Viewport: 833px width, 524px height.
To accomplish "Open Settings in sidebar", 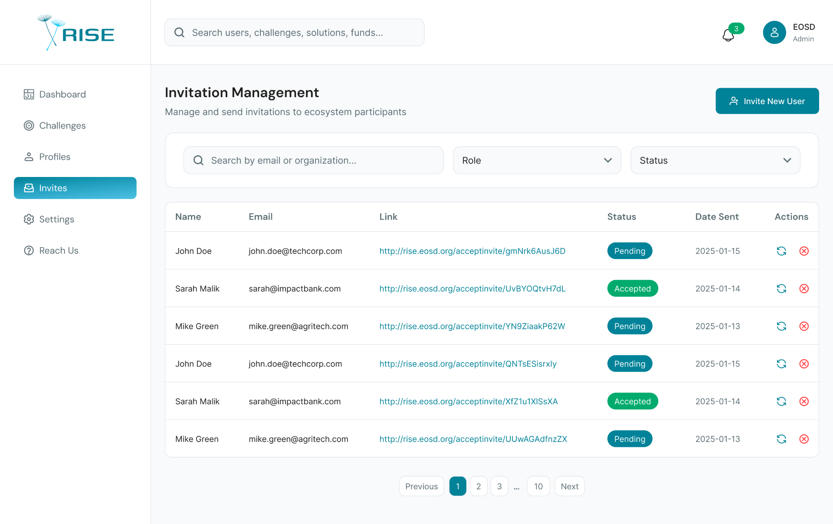I will point(75,219).
